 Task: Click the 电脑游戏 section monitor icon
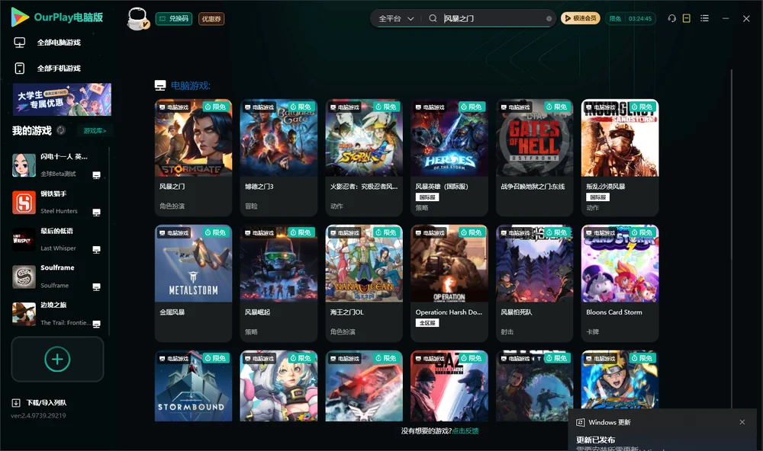coord(160,85)
